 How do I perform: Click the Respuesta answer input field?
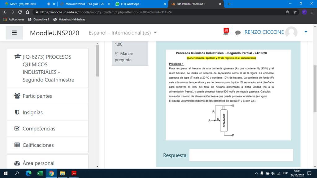pyautogui.click(x=241, y=155)
